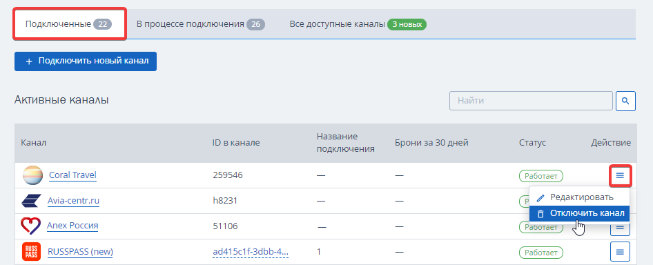
Task: Click the magnifier search button
Action: pyautogui.click(x=625, y=101)
